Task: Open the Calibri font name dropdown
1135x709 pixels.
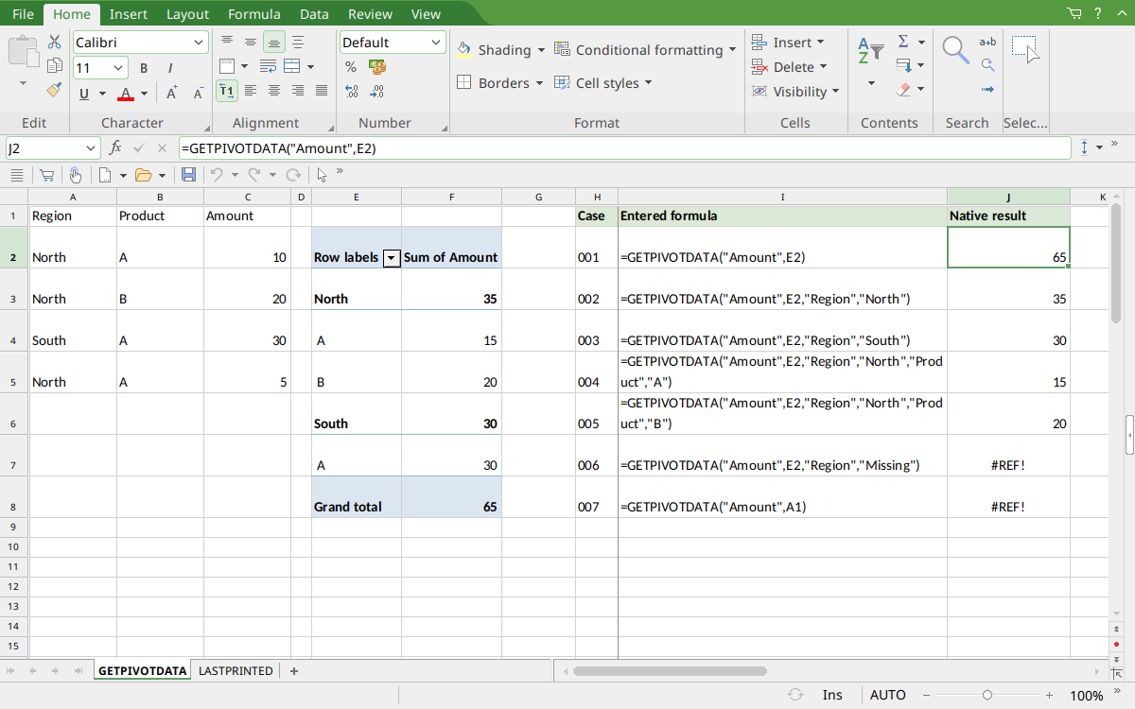Action: pyautogui.click(x=199, y=43)
